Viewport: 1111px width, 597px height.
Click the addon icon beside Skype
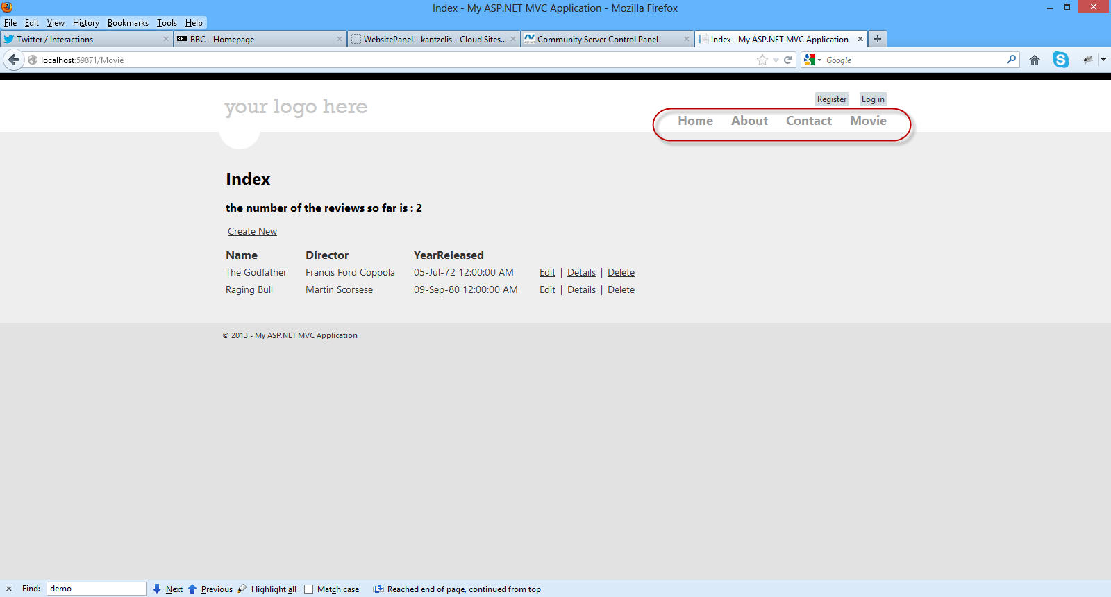pos(1087,60)
